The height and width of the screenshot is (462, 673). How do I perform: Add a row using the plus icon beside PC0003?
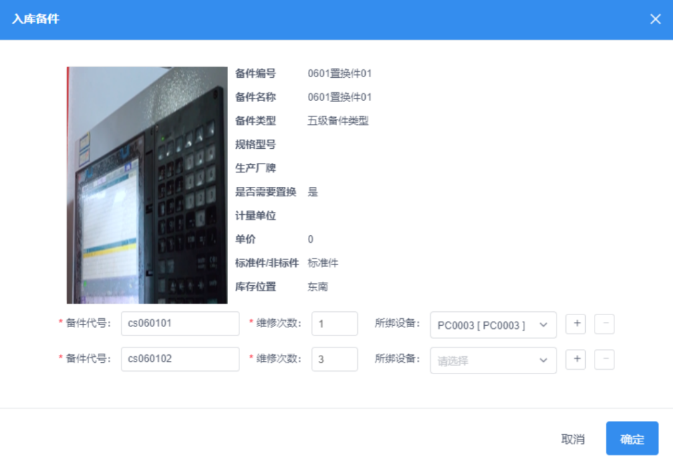pyautogui.click(x=576, y=324)
